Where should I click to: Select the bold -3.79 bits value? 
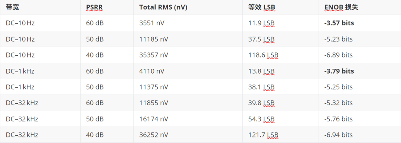(x=339, y=71)
